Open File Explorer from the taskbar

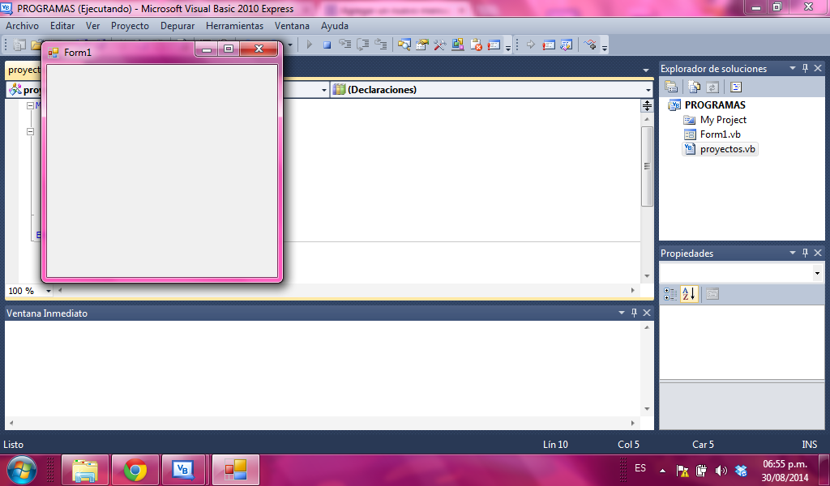85,470
